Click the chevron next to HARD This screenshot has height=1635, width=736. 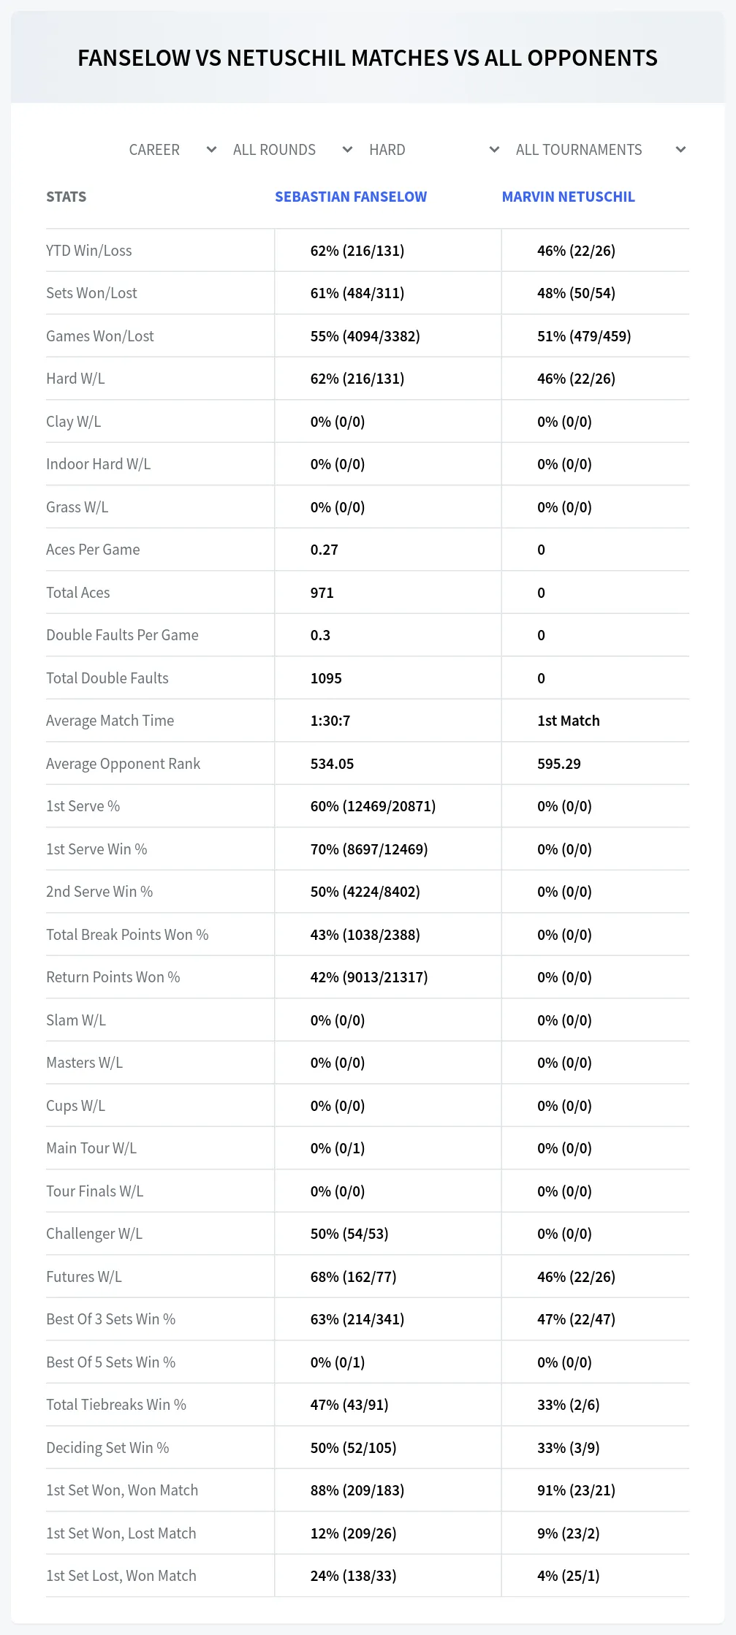(494, 150)
